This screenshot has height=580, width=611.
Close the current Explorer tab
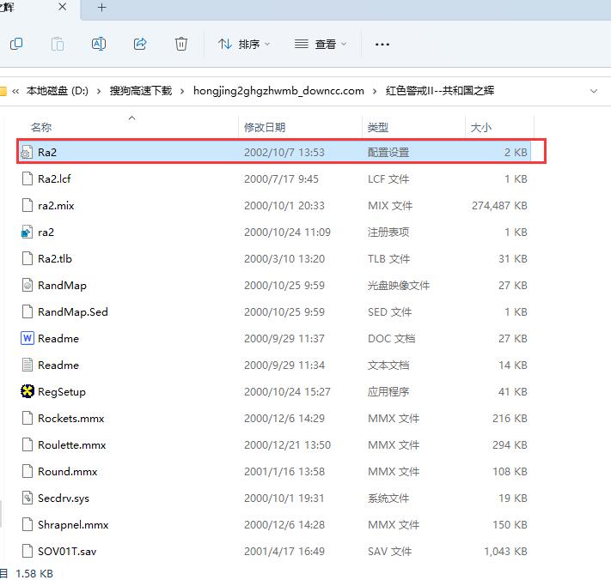pos(63,7)
